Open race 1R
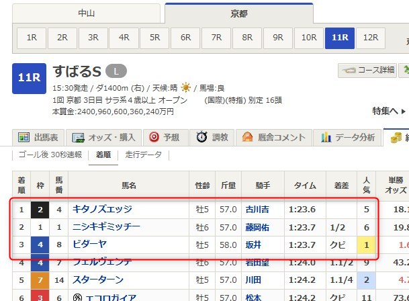Image resolution: width=409 pixels, height=301 pixels. tap(32, 38)
